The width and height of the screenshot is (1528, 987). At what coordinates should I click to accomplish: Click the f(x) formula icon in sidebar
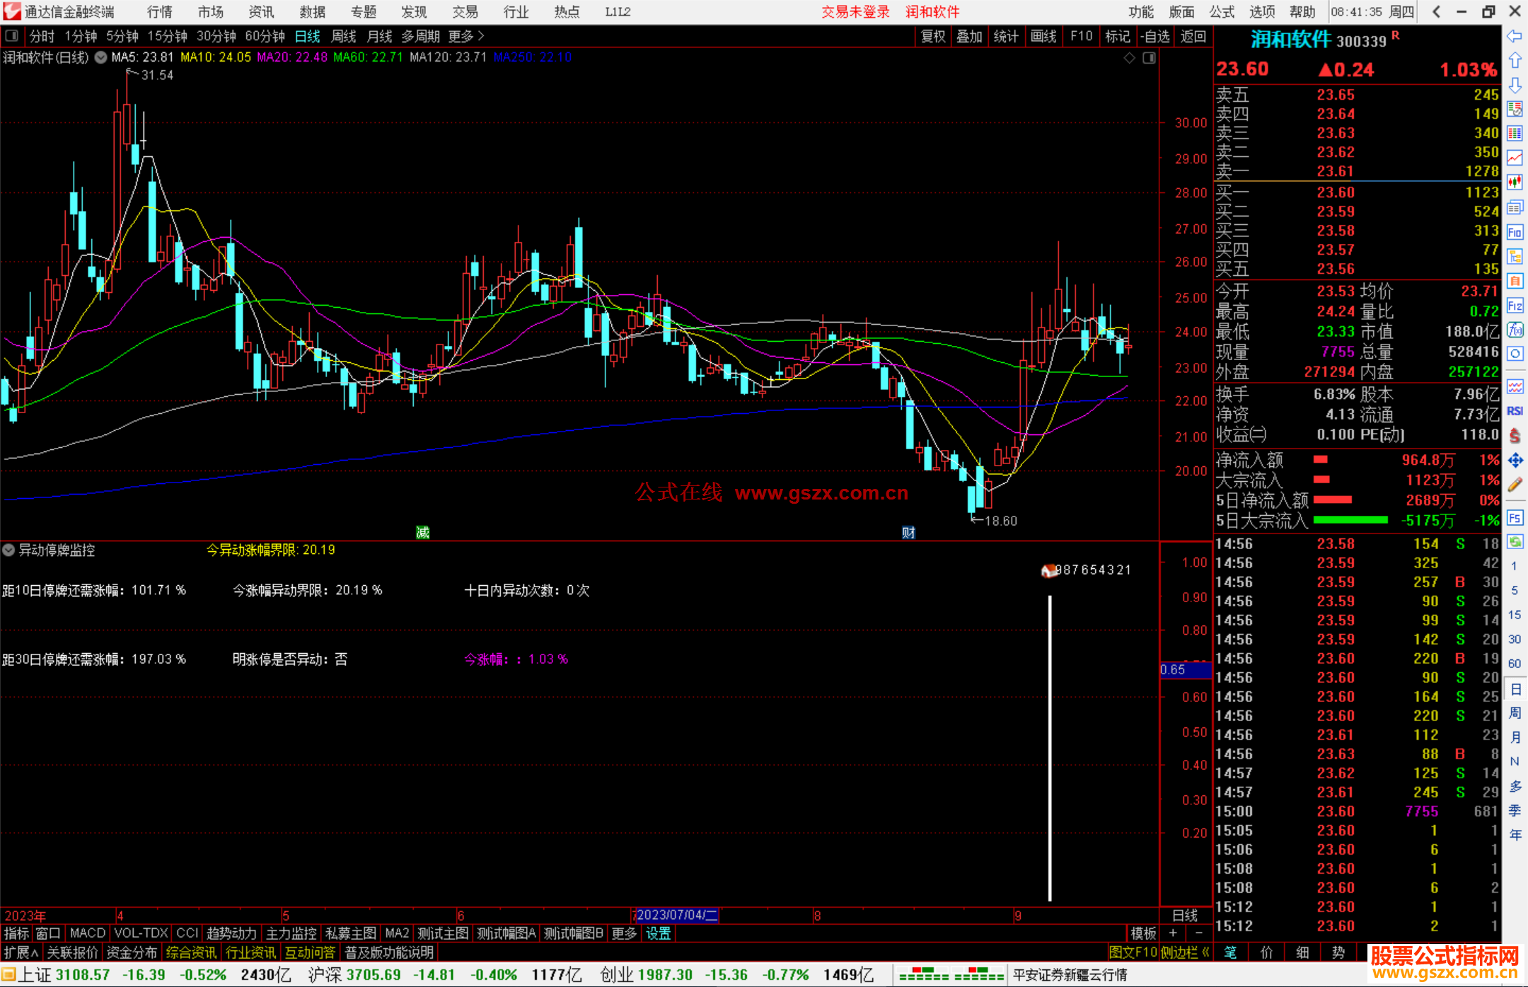pos(1515,330)
